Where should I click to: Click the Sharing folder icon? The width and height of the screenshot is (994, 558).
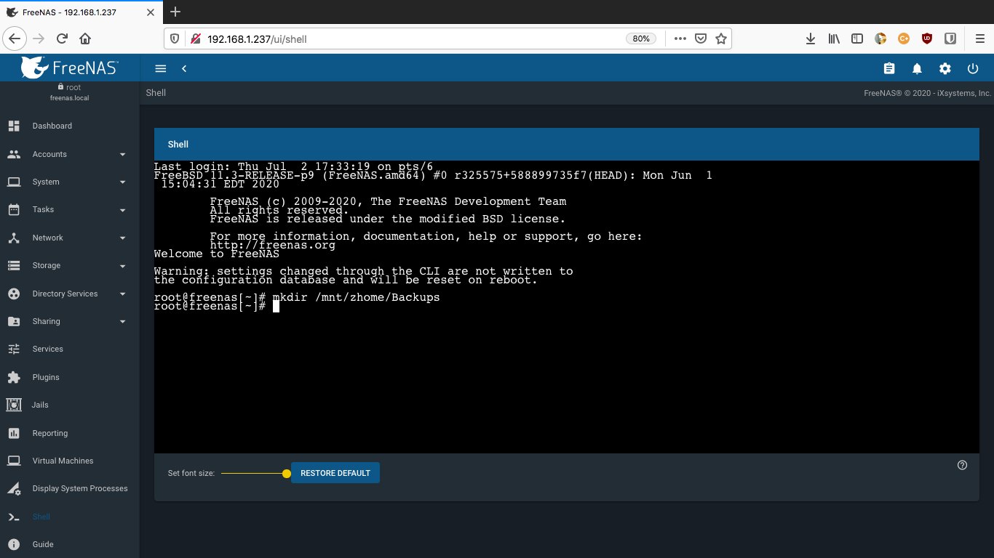(14, 321)
